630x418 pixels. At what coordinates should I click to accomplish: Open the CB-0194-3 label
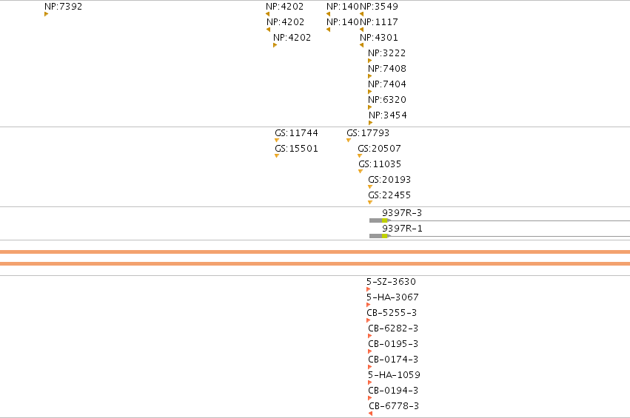click(393, 391)
